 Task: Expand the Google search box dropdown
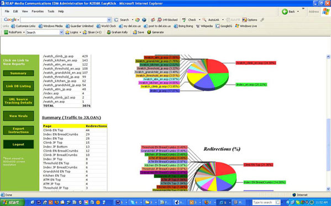109,20
